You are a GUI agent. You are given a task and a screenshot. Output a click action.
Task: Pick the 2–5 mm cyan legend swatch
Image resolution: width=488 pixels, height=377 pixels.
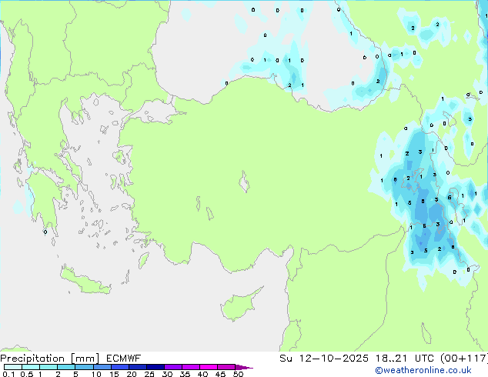click(66, 367)
